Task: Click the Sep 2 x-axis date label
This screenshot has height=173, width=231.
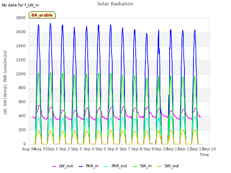Action: (65, 149)
